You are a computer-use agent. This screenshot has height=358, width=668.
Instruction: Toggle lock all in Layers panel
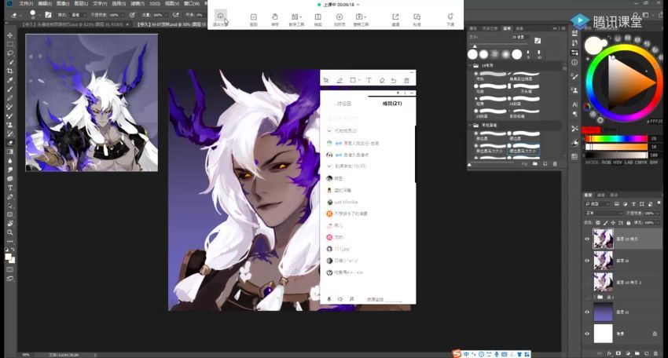[629, 223]
